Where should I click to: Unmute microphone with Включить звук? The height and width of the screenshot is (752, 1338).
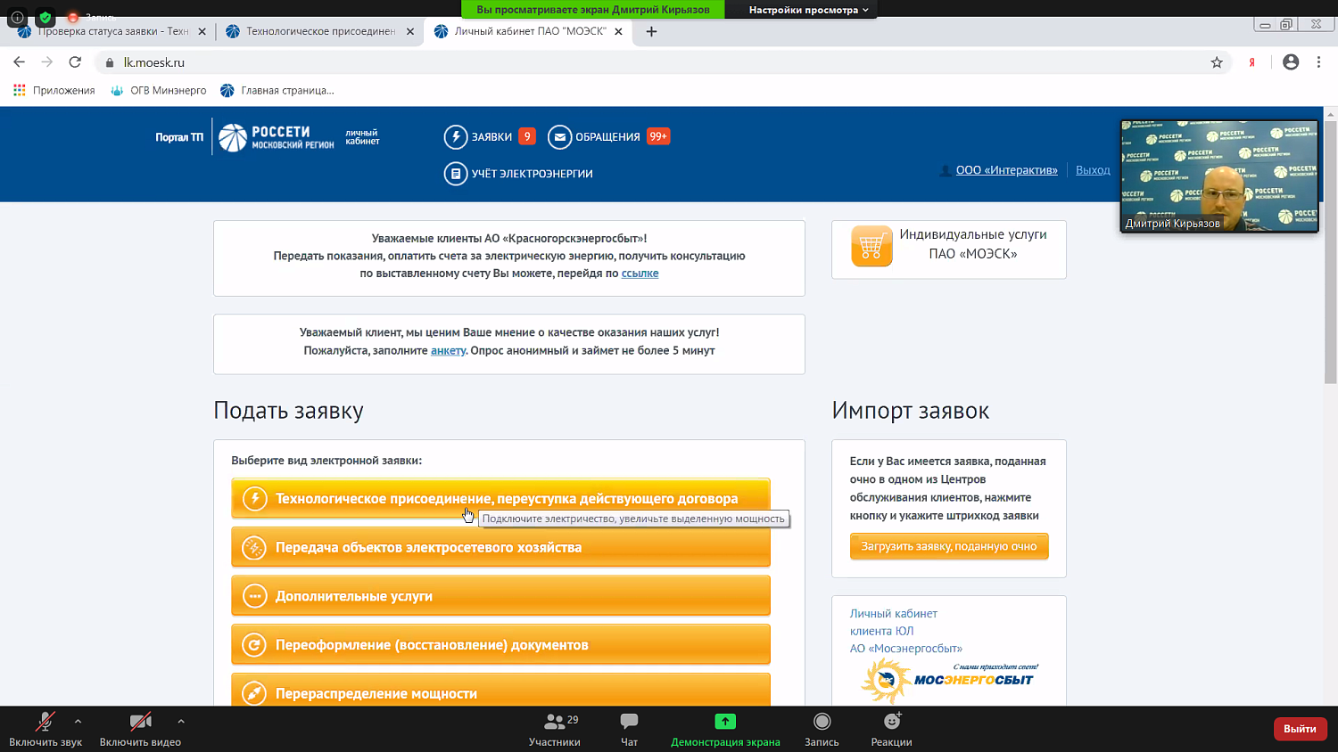(x=45, y=729)
